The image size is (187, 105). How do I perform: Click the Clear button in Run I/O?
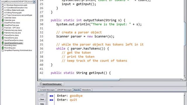tap(42, 99)
